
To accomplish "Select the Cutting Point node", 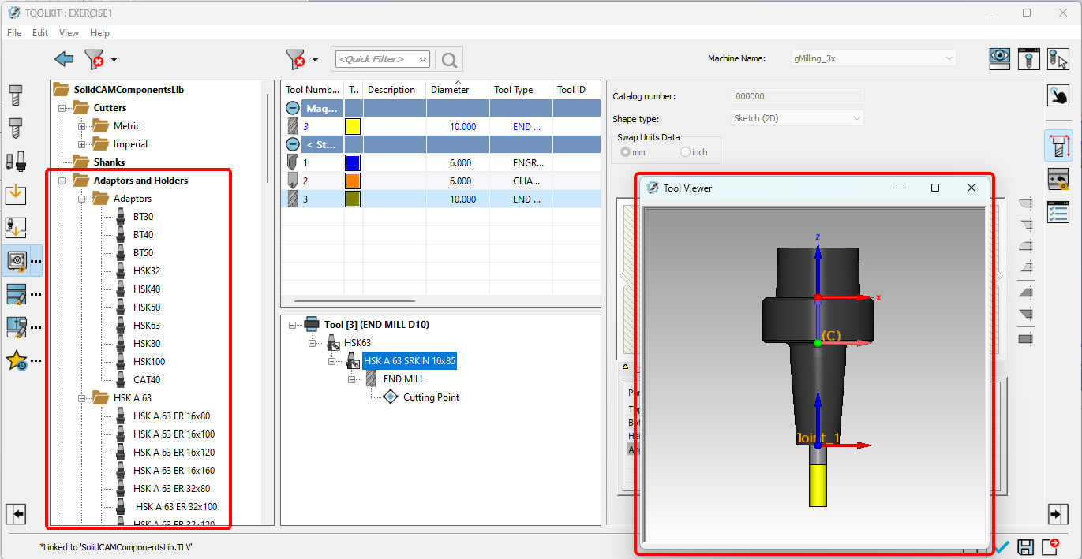I will tap(431, 397).
